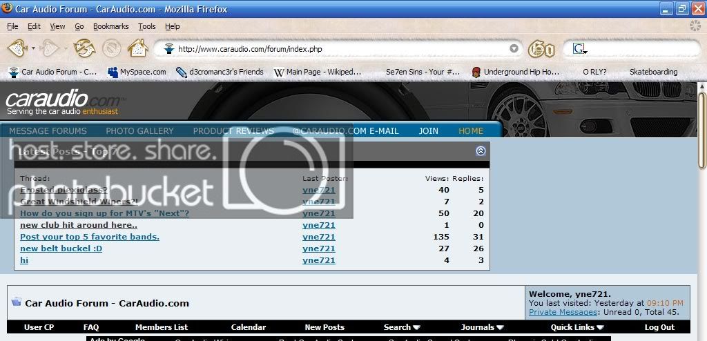Open the Underground Hip Hop bookmark
Screen dimensions: 707x341
tap(515, 72)
